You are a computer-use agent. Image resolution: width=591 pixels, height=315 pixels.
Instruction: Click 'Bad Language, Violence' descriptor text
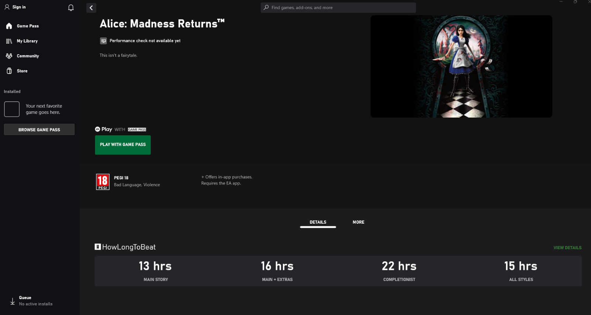(x=137, y=185)
